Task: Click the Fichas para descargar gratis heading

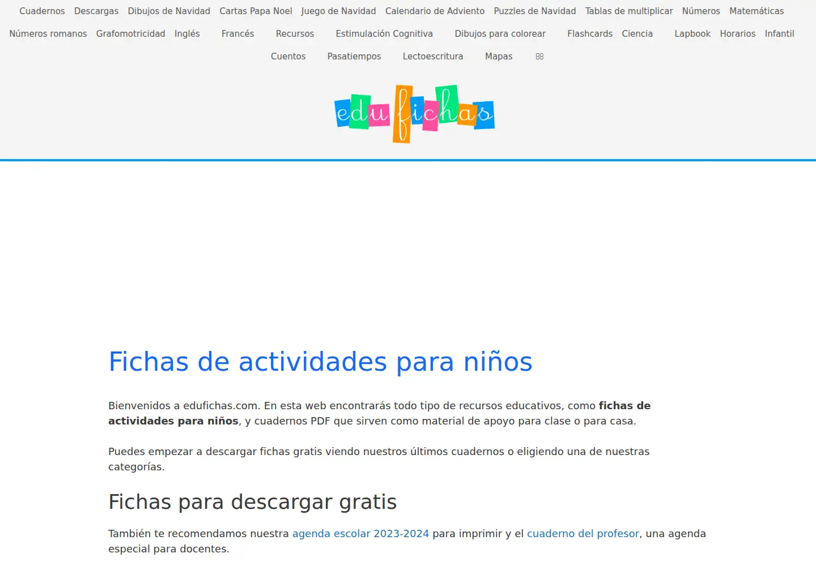Action: point(253,502)
